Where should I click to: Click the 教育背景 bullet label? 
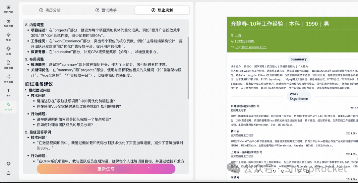point(38,52)
